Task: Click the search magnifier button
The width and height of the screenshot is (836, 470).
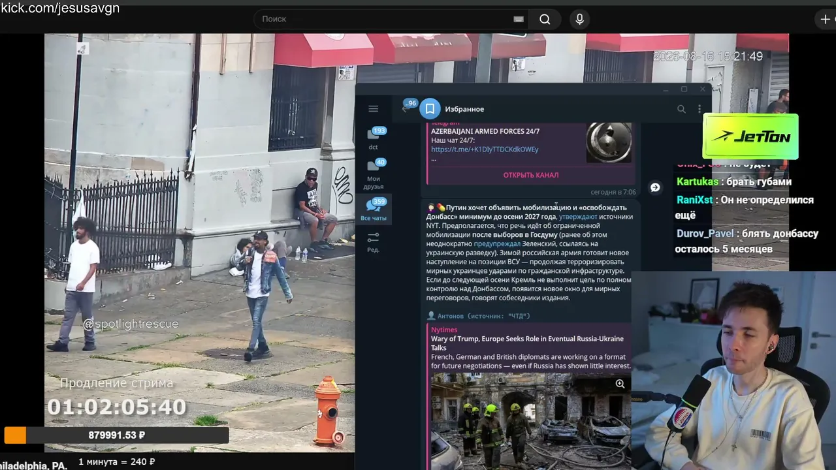Action: [x=545, y=19]
